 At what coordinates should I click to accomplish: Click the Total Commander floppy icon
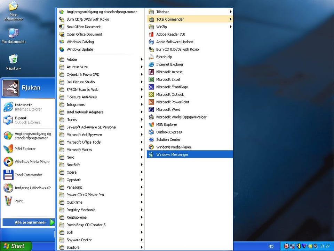[8, 175]
